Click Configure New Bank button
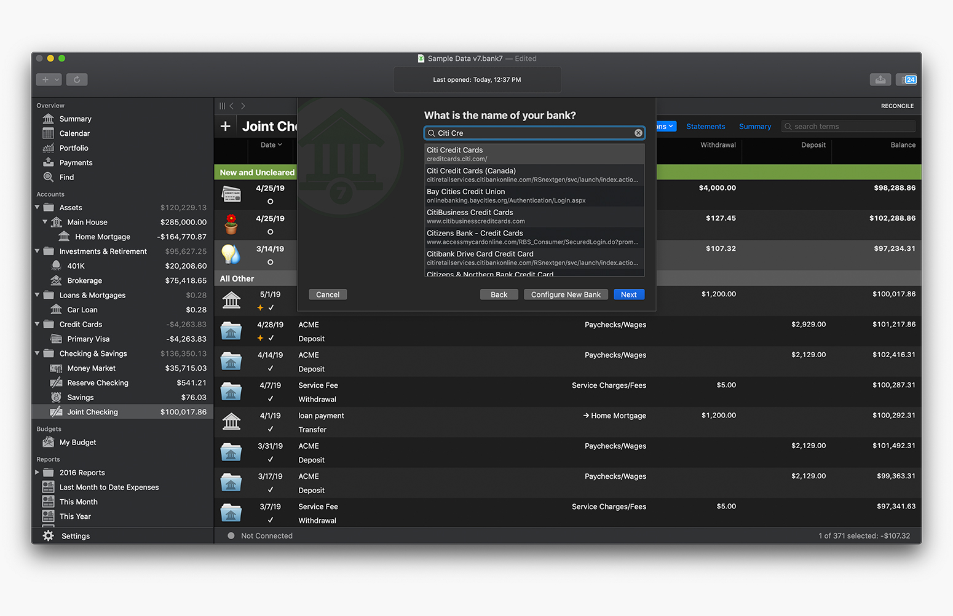This screenshot has height=616, width=953. [x=566, y=294]
